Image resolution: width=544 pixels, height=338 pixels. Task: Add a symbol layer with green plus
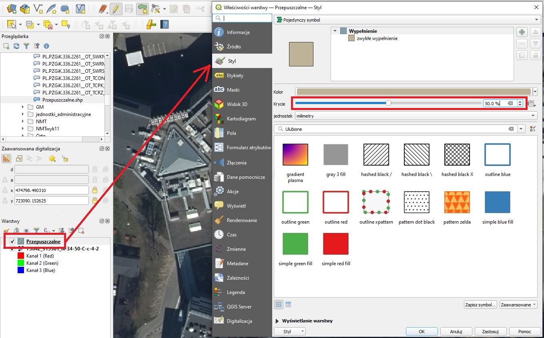[521, 32]
